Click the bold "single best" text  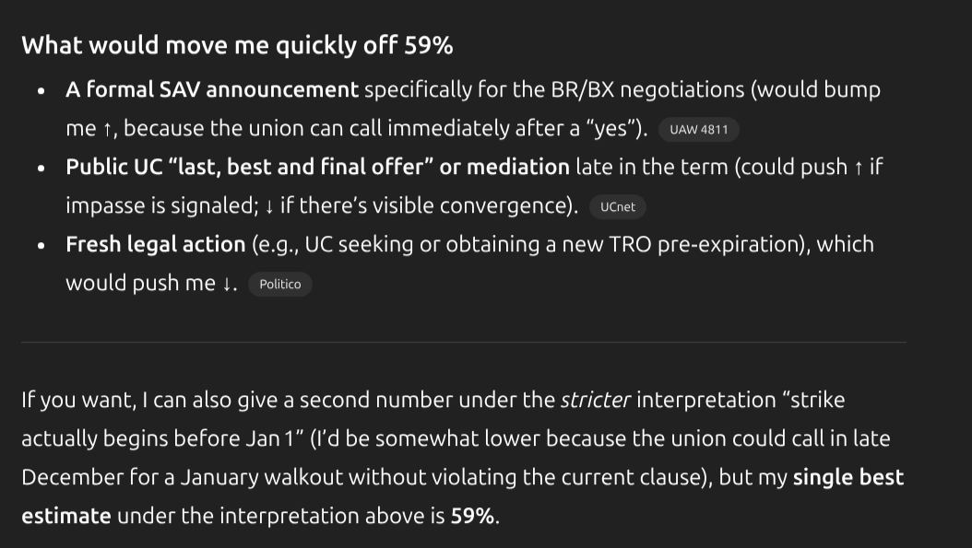[x=848, y=478]
